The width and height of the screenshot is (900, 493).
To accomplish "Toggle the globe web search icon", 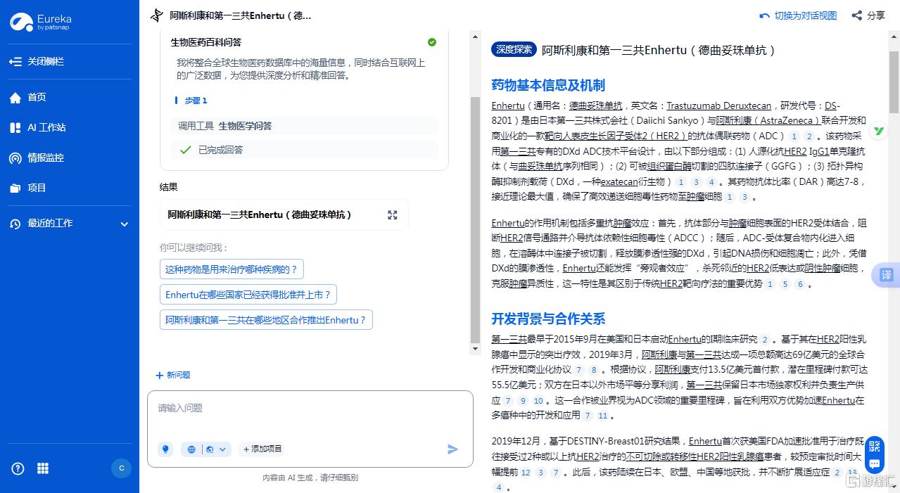I will (191, 449).
